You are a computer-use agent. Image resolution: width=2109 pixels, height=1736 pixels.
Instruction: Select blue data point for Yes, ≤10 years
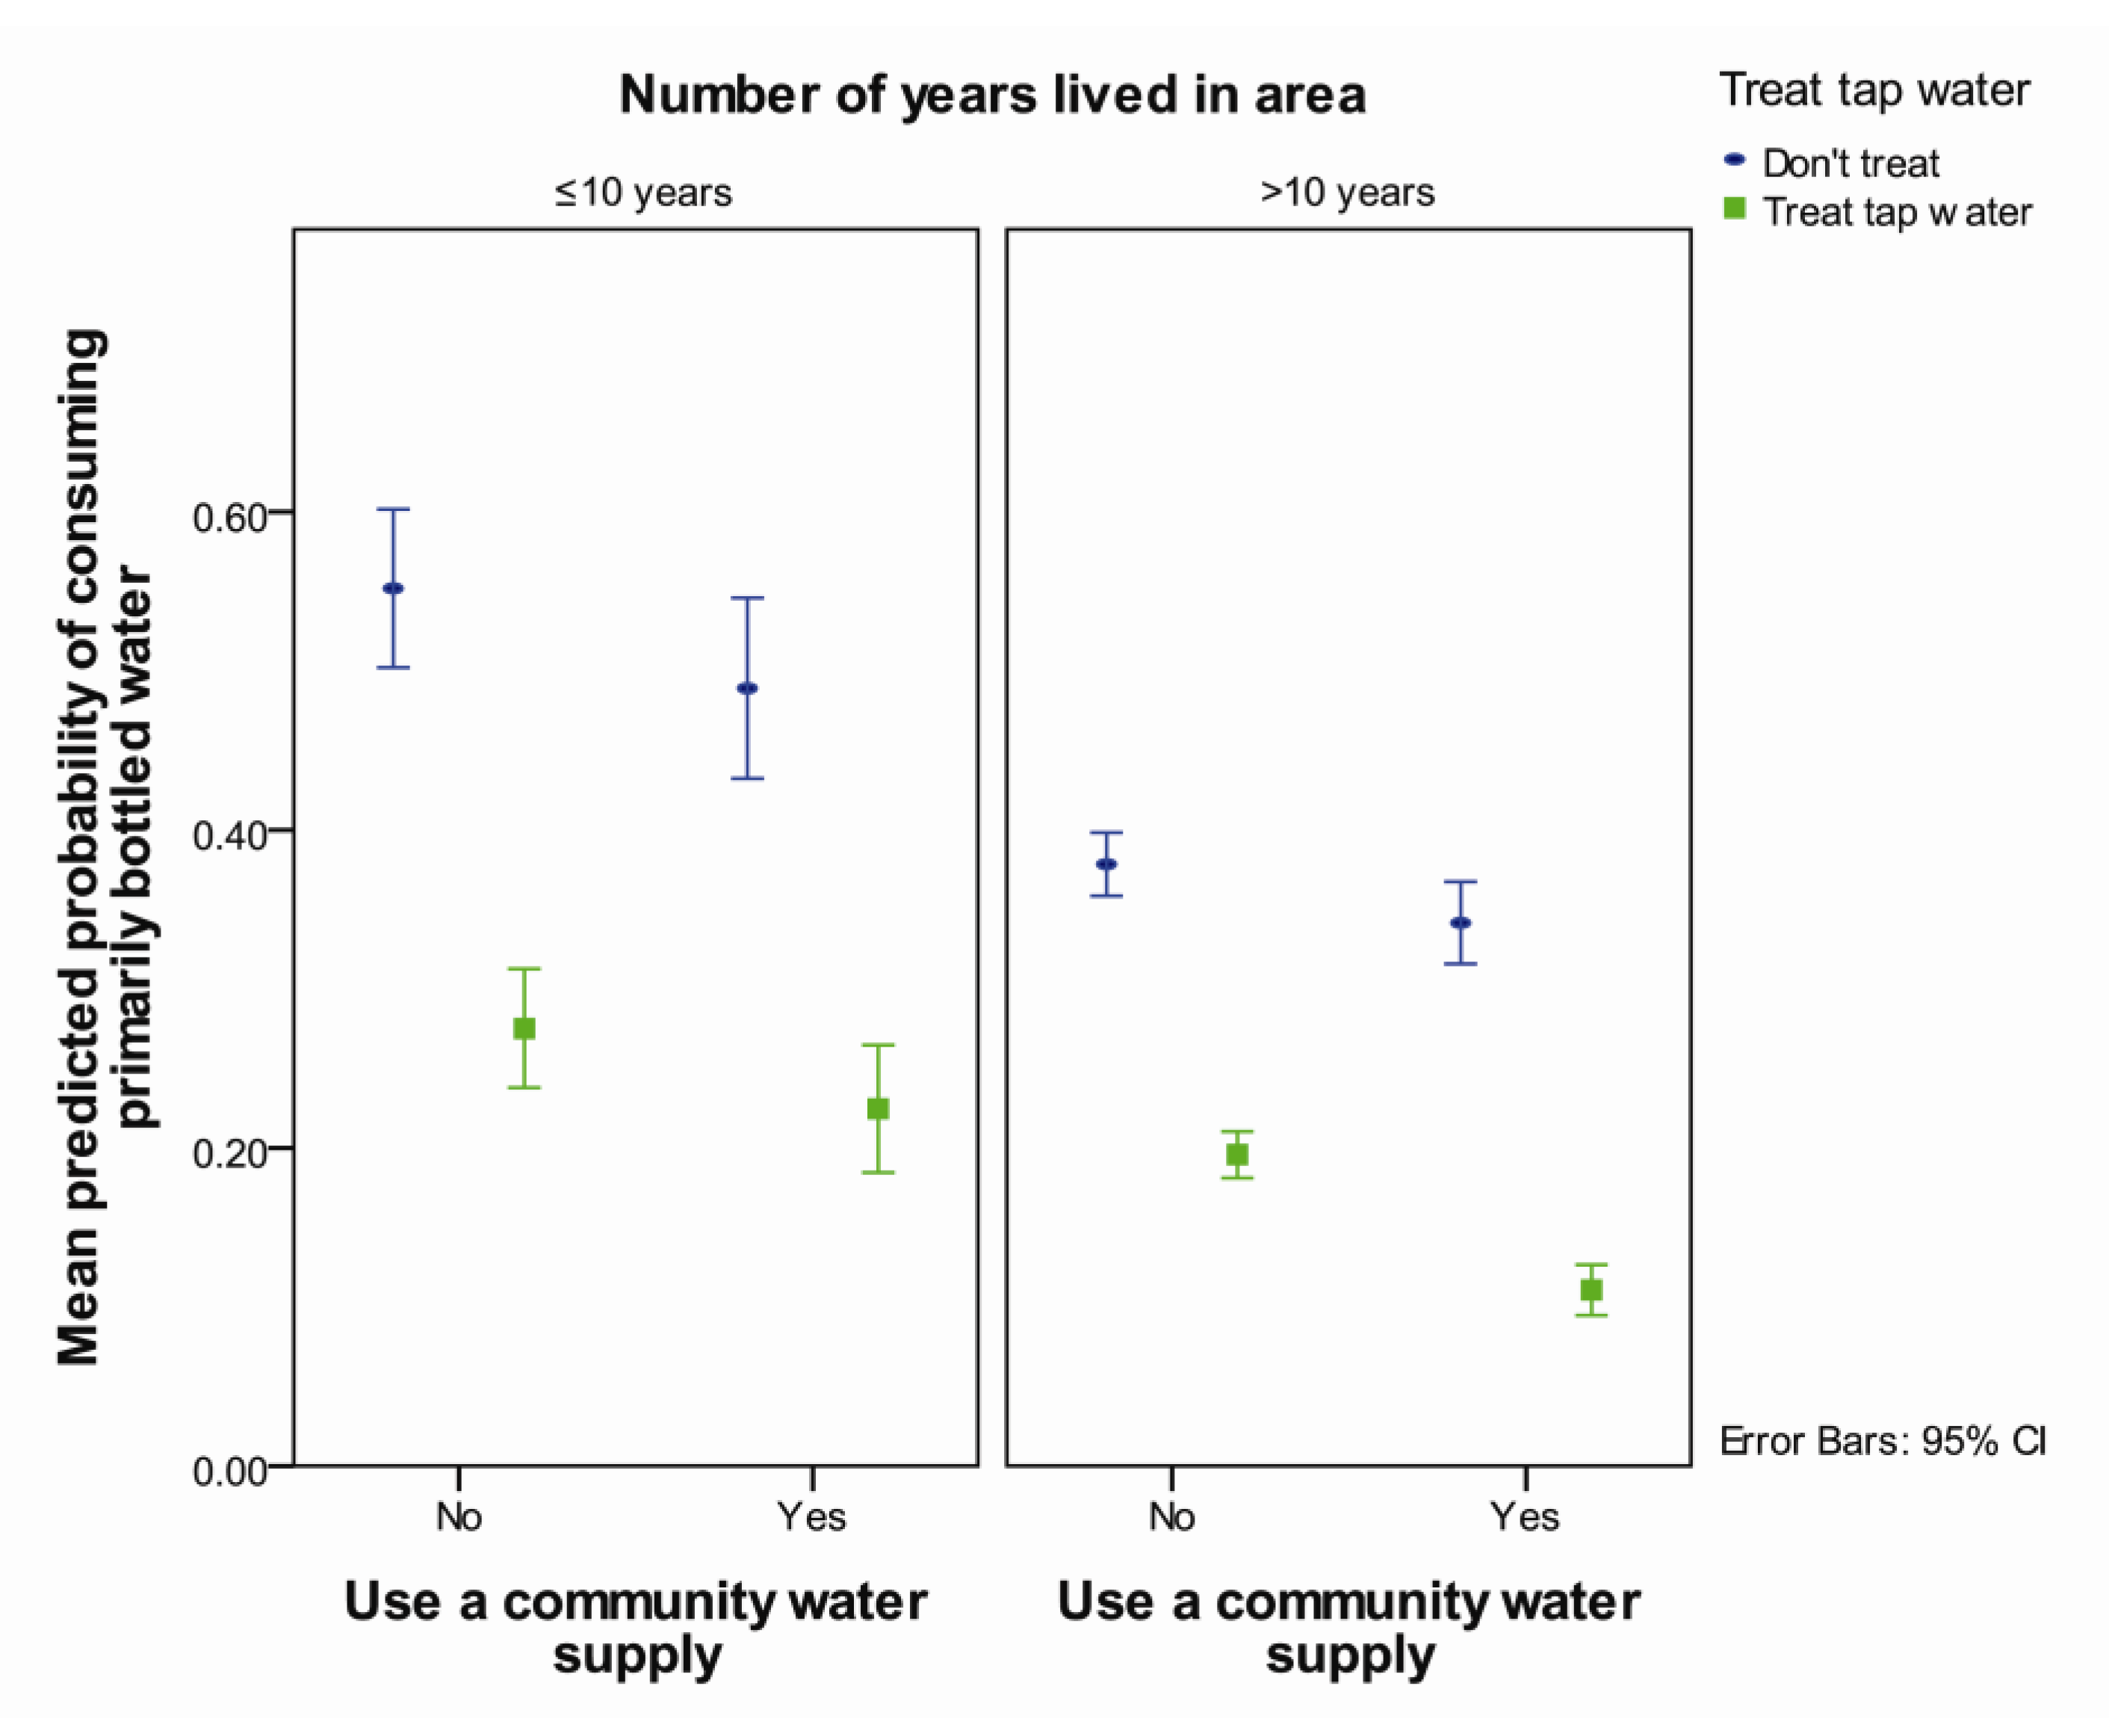click(747, 688)
